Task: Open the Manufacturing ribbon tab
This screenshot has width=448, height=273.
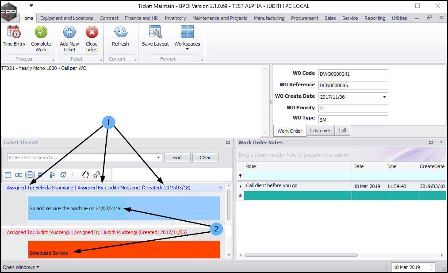Action: 269,18
